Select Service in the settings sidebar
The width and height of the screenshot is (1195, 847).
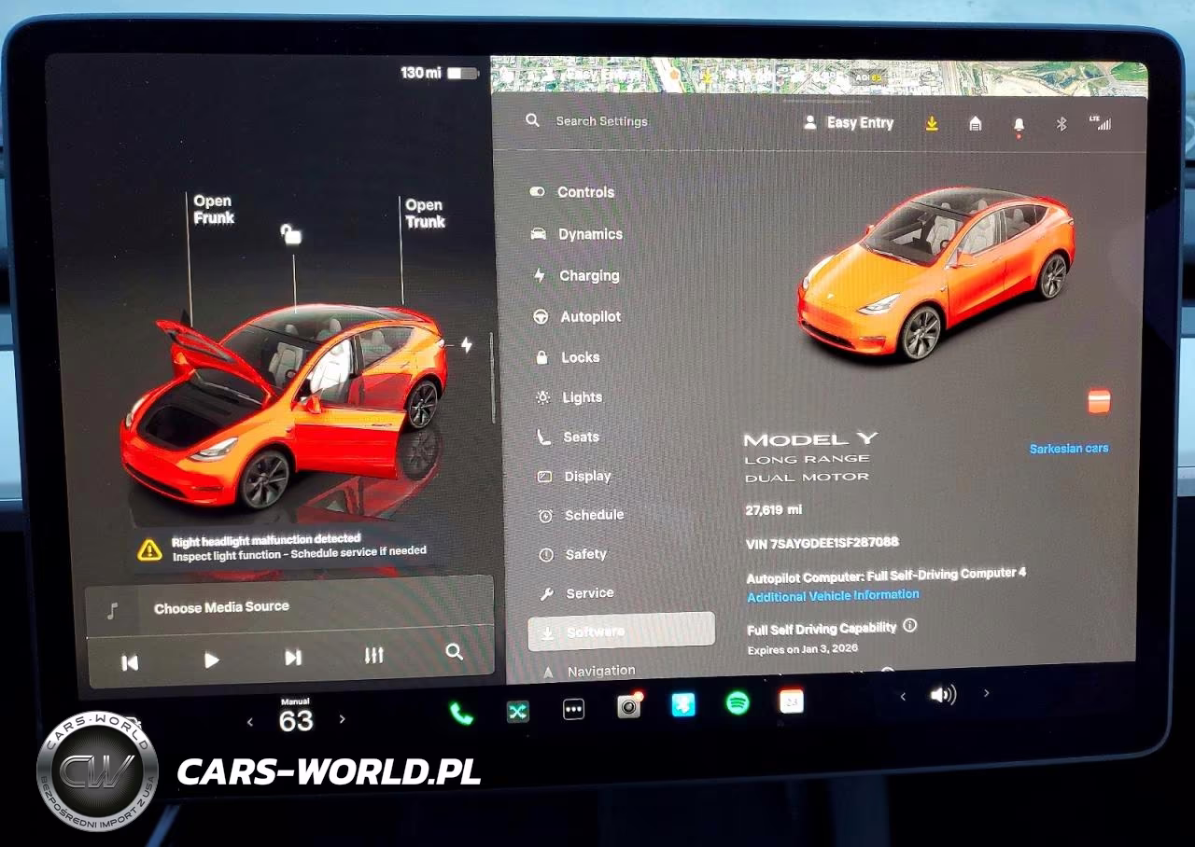tap(577, 593)
